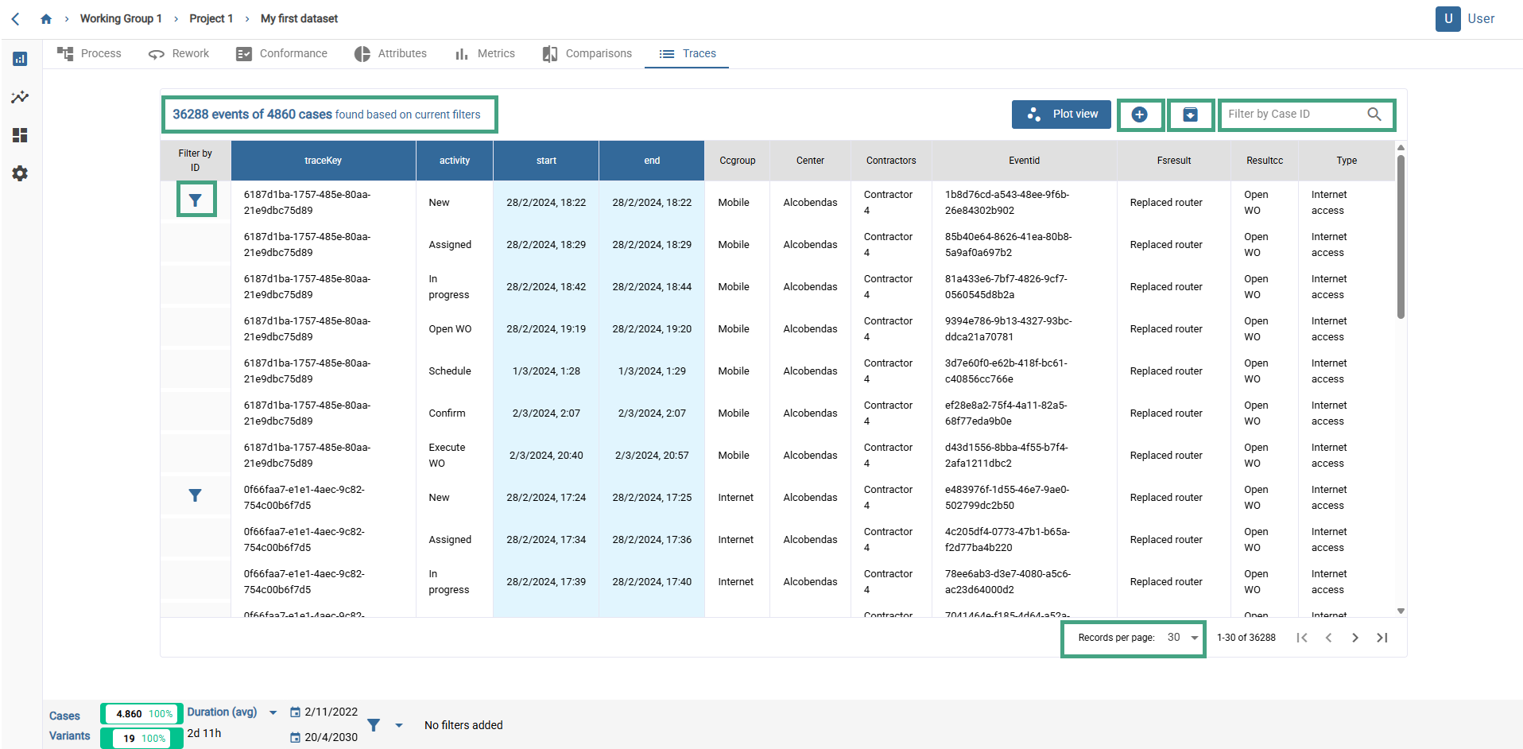Image resolution: width=1523 pixels, height=749 pixels.
Task: Open the dashboard grid icon in sidebar
Action: click(x=20, y=135)
